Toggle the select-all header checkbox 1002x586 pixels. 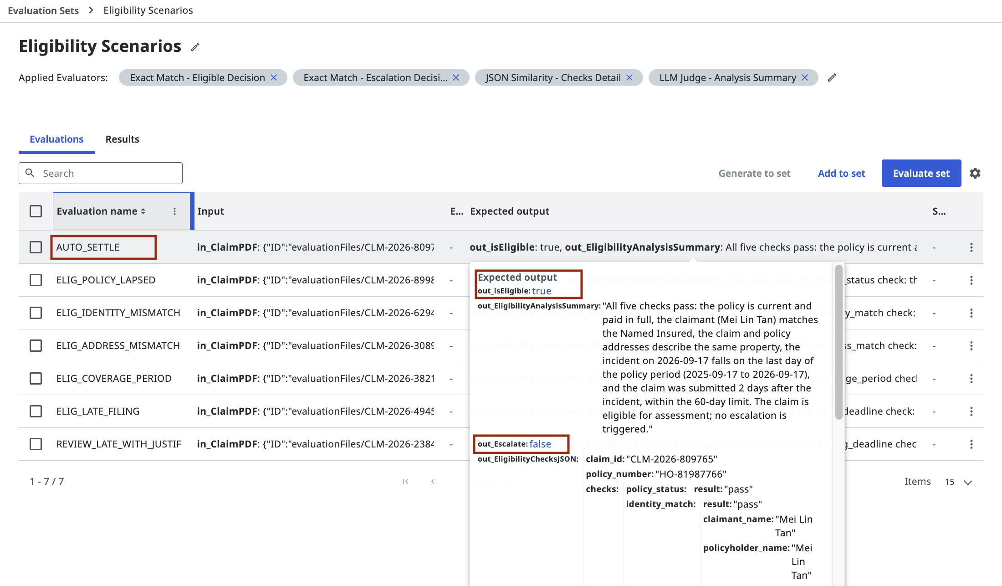[36, 211]
